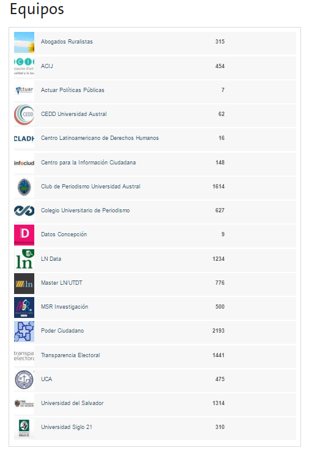This screenshot has width=309, height=456.
Task: Click the MSR Investigación logo
Action: click(24, 307)
